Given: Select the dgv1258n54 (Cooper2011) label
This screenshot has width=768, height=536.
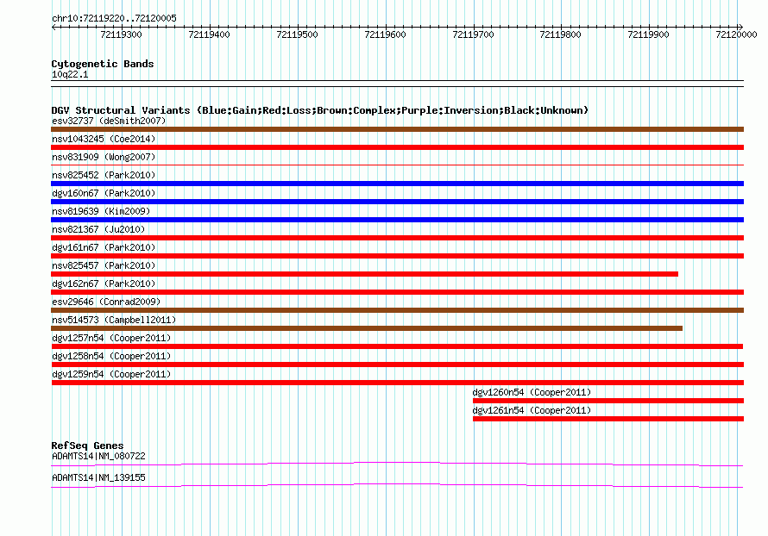Looking at the screenshot, I should pos(111,356).
